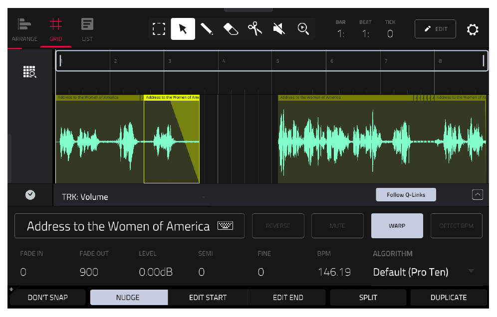Select Edit End mode
The image size is (497, 317).
click(x=288, y=298)
